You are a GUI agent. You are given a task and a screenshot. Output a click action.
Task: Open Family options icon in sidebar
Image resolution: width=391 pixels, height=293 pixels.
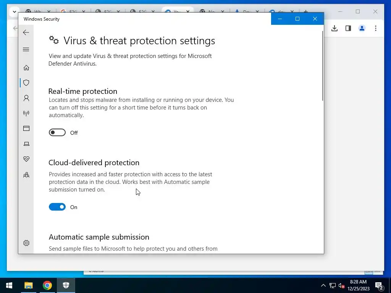(26, 175)
